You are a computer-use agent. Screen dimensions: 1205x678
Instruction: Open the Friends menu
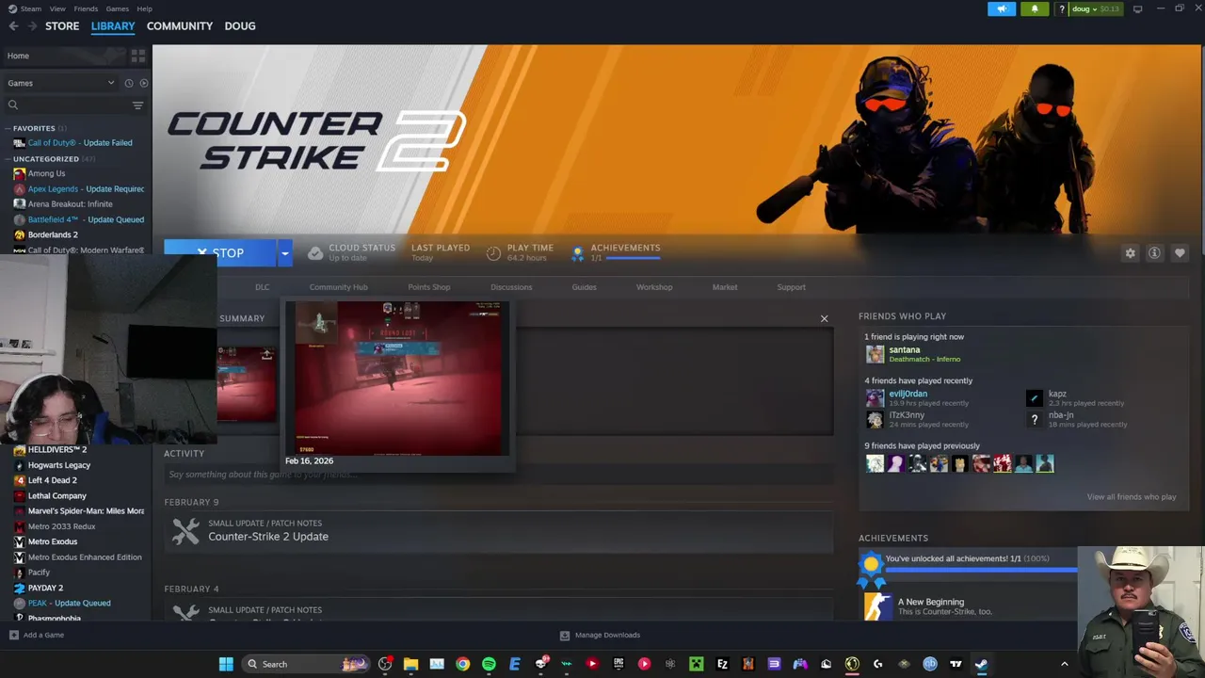coord(86,8)
